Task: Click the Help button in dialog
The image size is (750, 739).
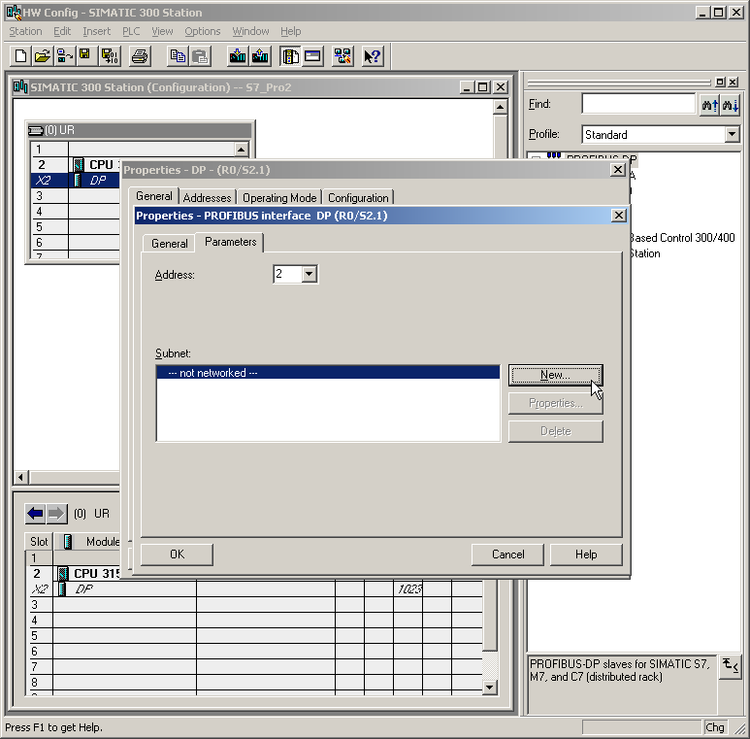Action: 586,554
